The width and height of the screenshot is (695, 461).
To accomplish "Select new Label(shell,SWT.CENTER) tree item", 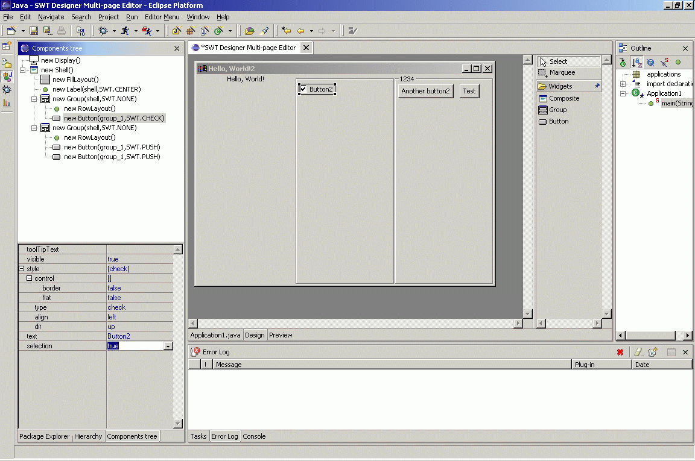I will click(x=97, y=89).
